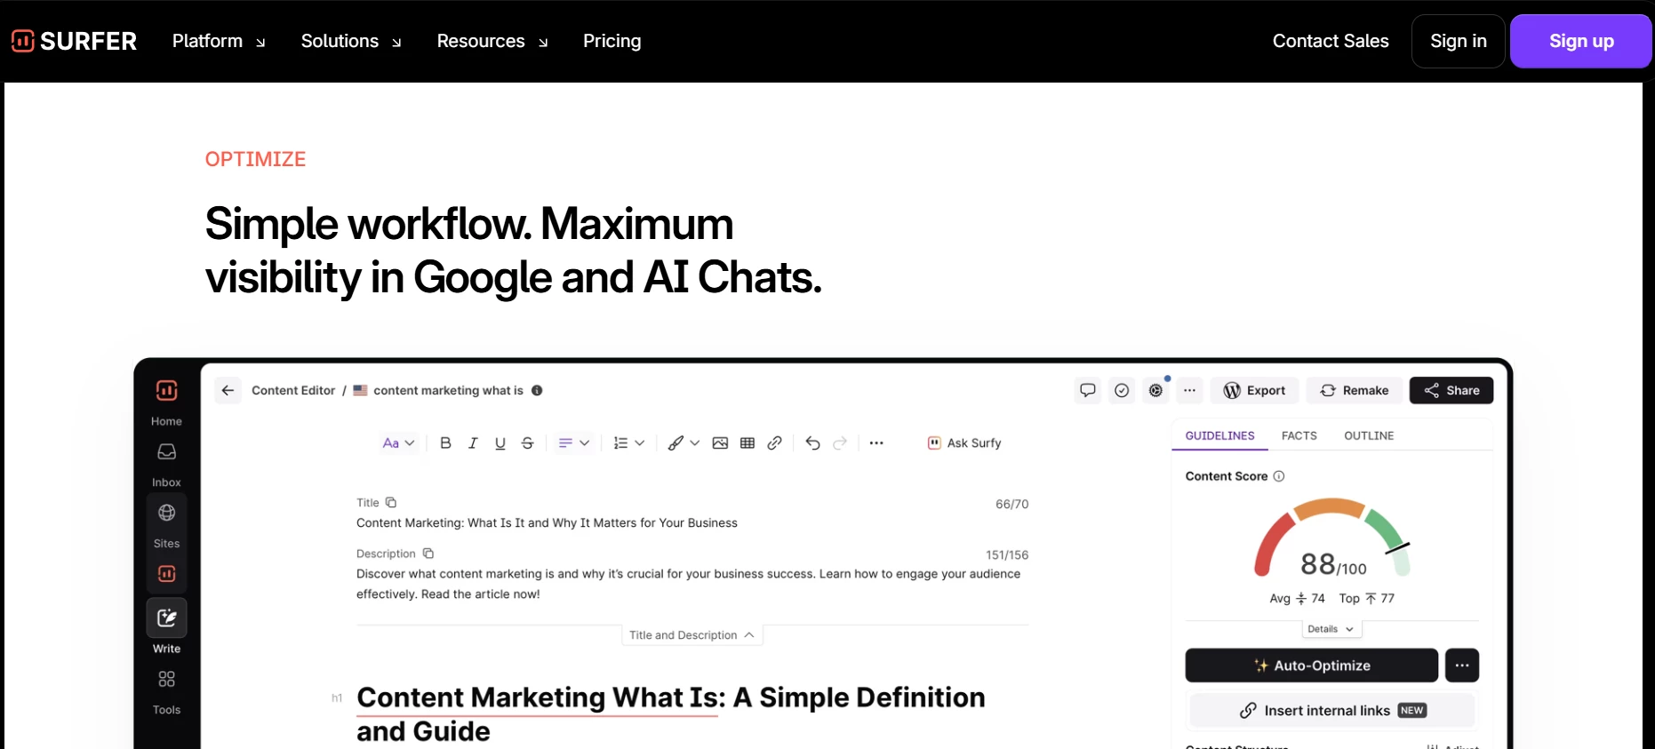1655x749 pixels.
Task: Switch to the GUIDELINES tab
Action: (x=1219, y=435)
